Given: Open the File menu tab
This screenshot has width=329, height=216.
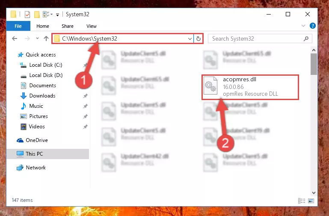Looking at the screenshot, I should (x=18, y=26).
